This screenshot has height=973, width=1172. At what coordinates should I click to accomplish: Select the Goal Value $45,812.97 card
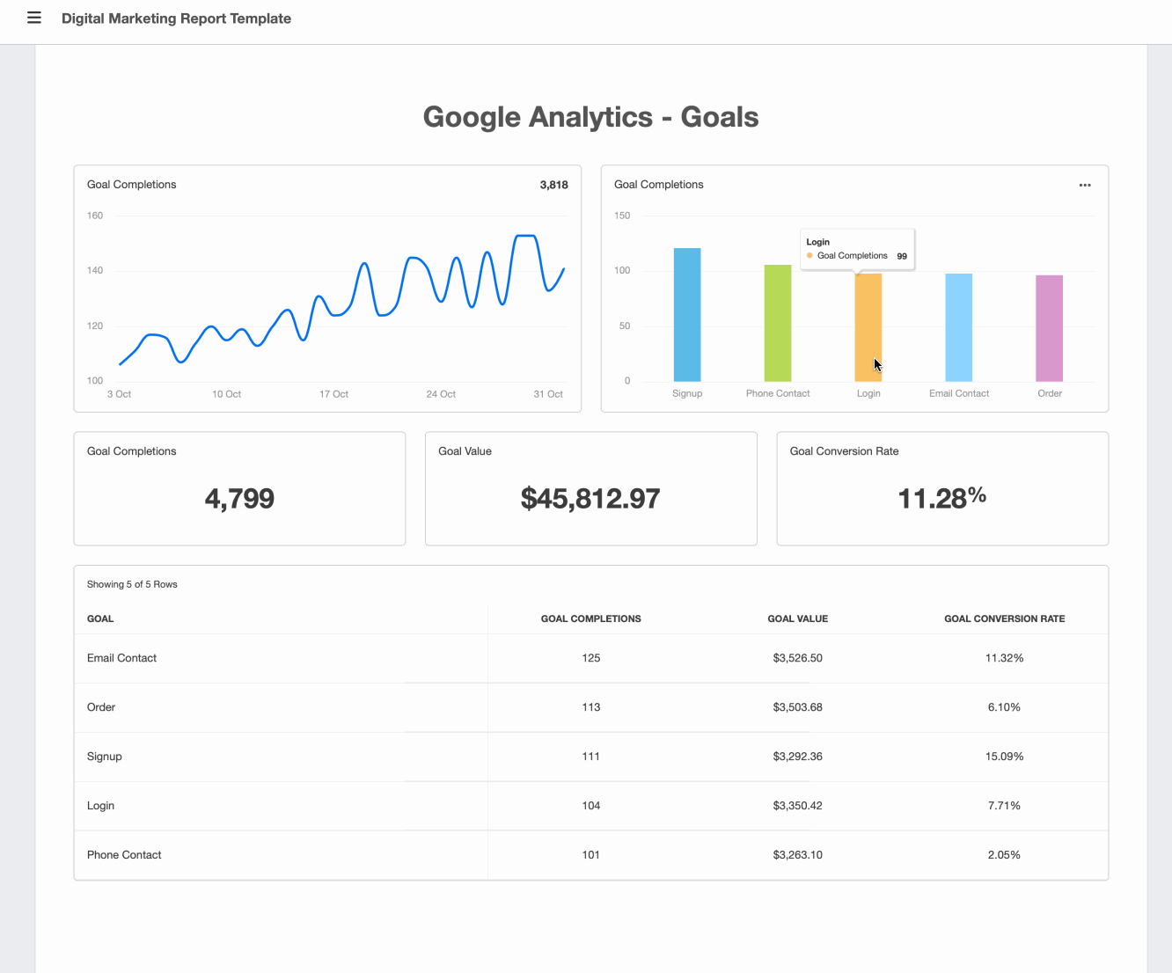tap(590, 488)
